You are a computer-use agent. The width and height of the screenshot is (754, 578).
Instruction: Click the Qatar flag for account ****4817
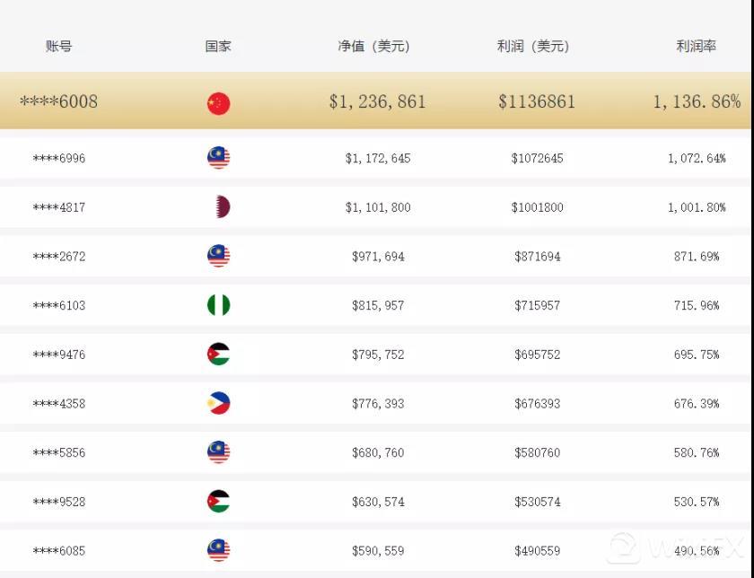220,207
